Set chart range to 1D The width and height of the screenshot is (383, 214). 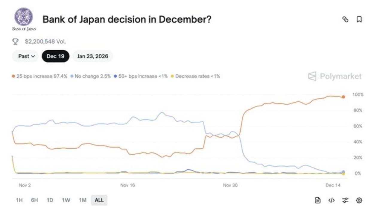pos(50,200)
